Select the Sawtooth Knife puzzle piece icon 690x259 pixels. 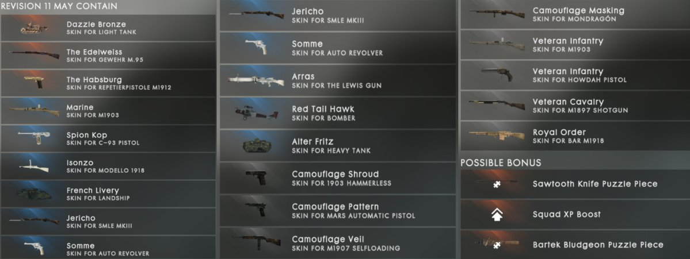pyautogui.click(x=497, y=184)
